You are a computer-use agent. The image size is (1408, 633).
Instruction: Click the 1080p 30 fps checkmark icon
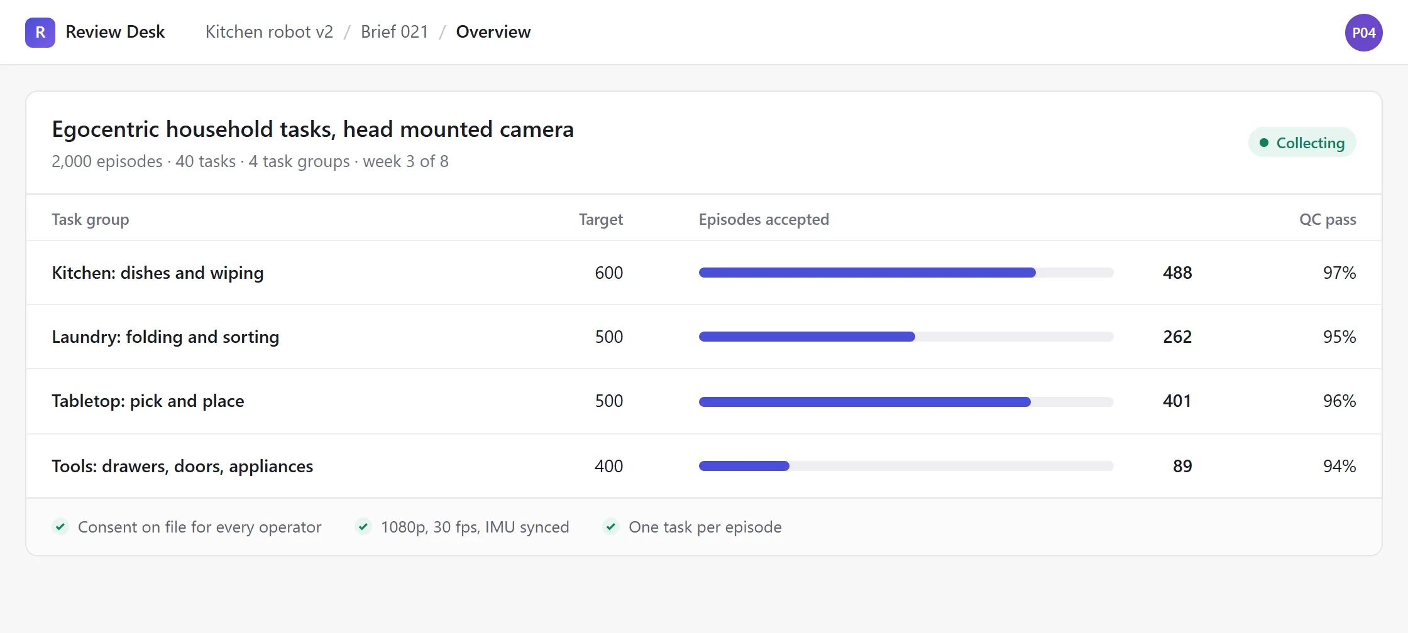pos(363,527)
